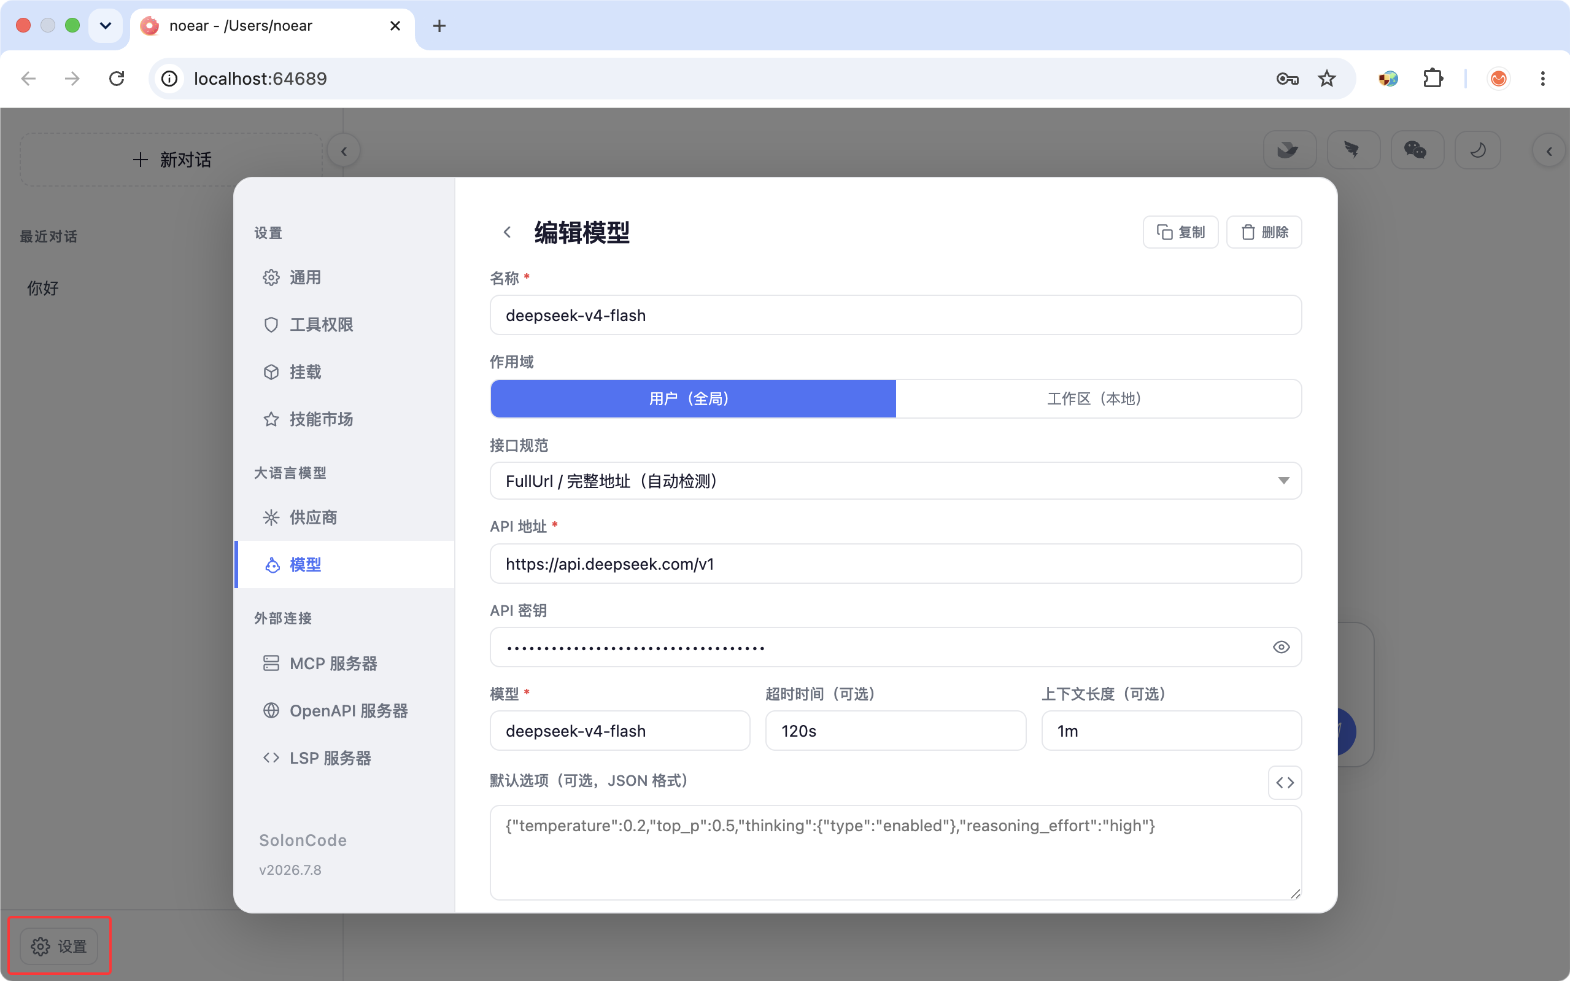The image size is (1570, 981).
Task: Select the noear - /Users/noear tab
Action: click(272, 26)
